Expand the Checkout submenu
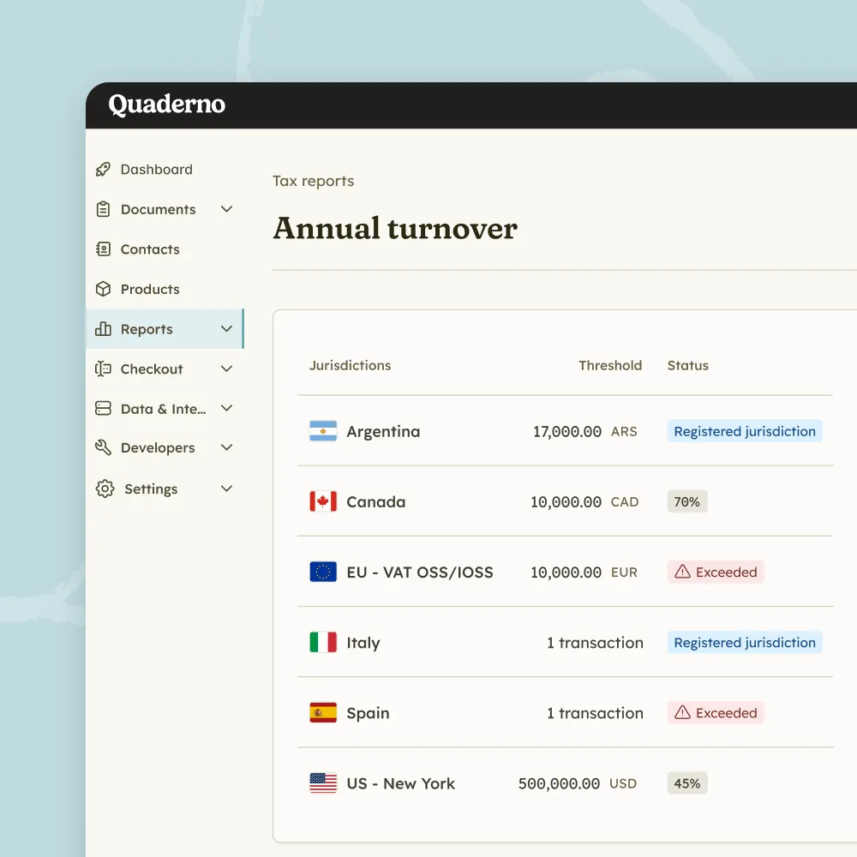Viewport: 857px width, 857px height. 226,369
